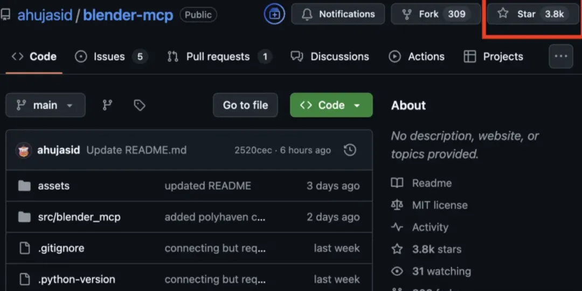The height and width of the screenshot is (291, 582).
Task: View tags via the tag icon
Action: [x=140, y=106]
